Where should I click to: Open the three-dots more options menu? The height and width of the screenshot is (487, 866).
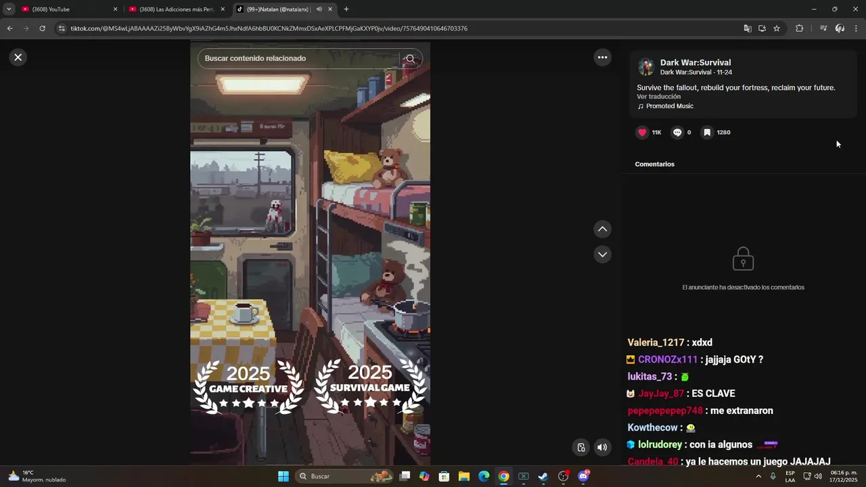[x=602, y=57]
